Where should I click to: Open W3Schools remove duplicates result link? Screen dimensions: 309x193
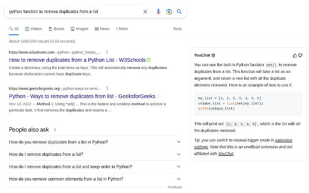(77, 60)
